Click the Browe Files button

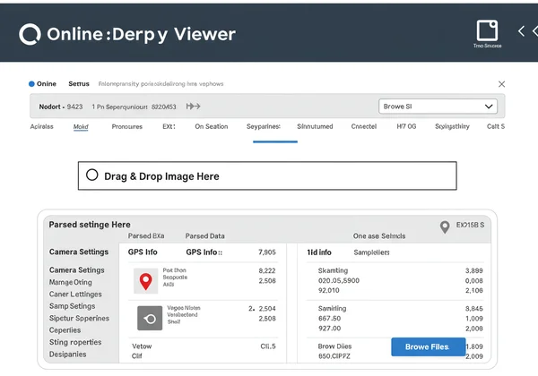coord(429,346)
